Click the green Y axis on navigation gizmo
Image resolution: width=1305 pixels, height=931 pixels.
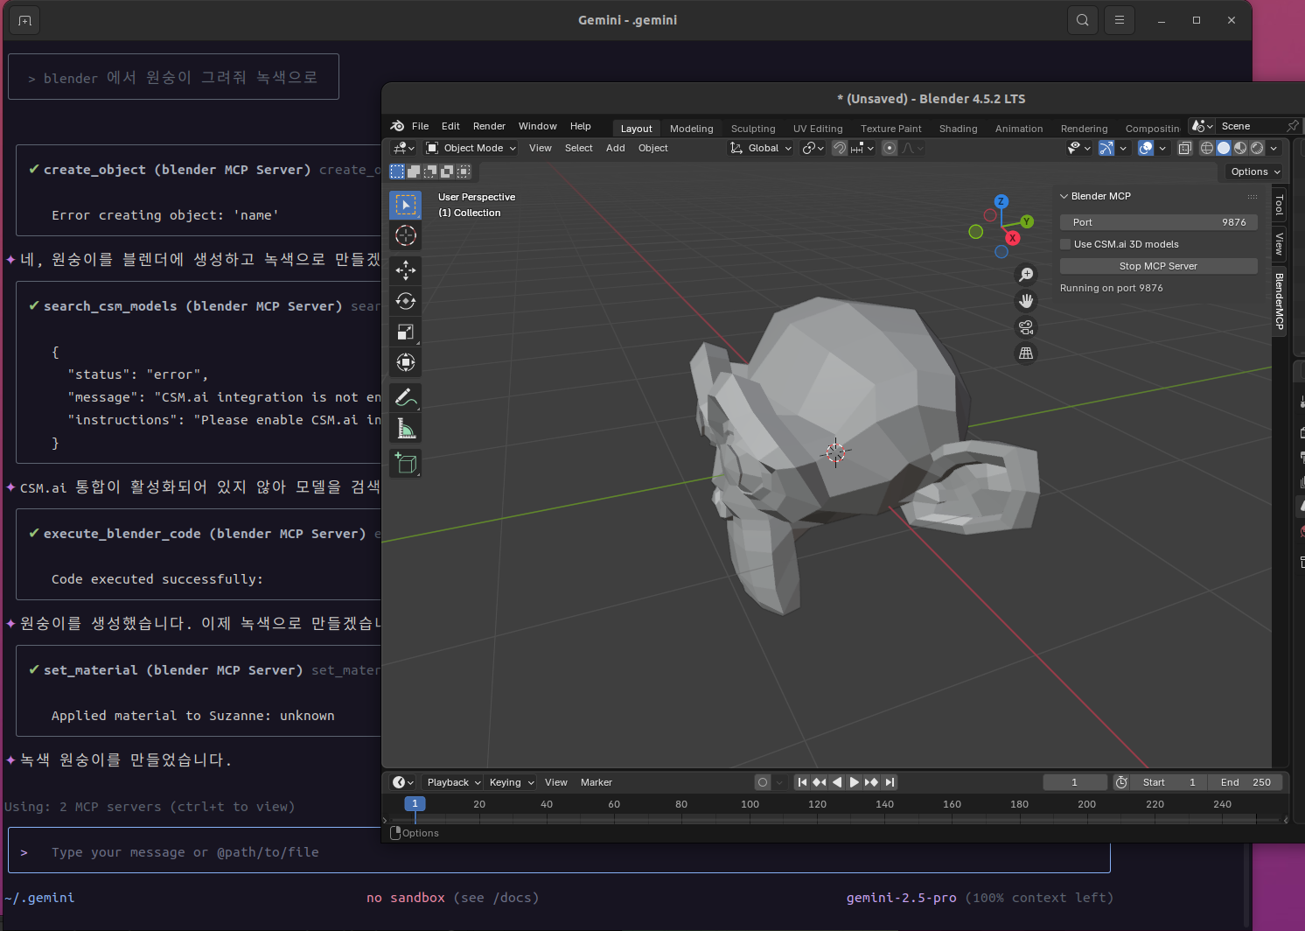coord(1027,221)
